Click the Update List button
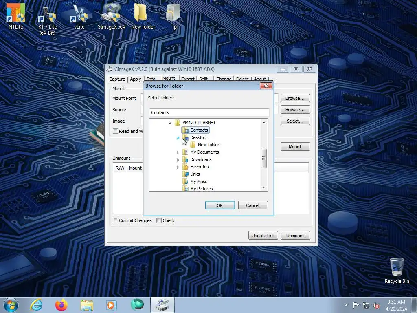The image size is (417, 313). coord(263,236)
